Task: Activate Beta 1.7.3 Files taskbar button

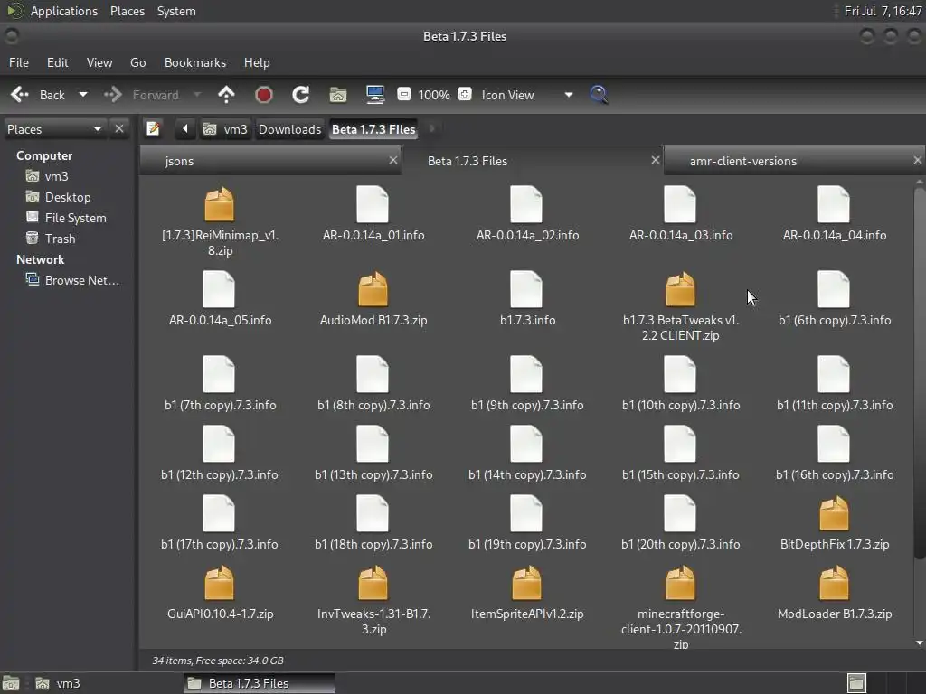Action: (x=259, y=683)
